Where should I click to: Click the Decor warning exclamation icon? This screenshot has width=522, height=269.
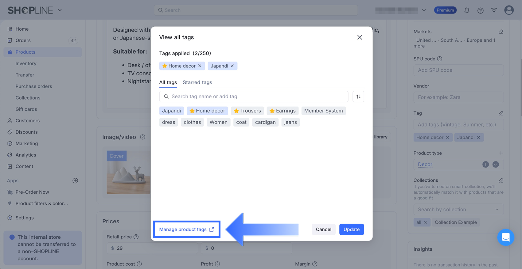485,165
